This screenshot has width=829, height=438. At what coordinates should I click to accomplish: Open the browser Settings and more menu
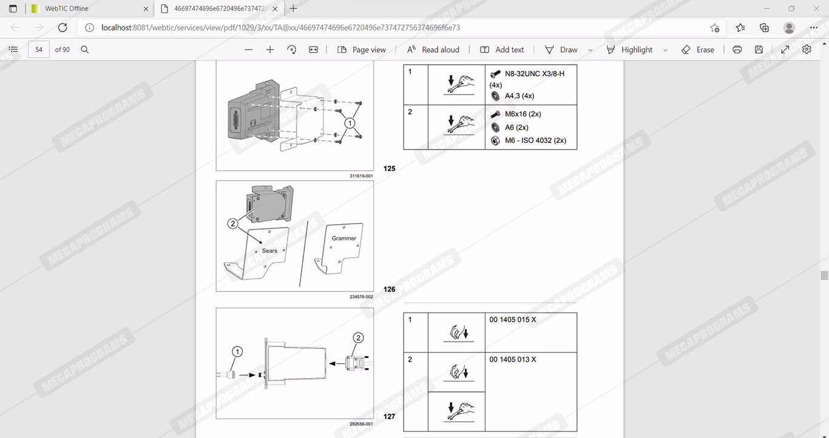point(814,28)
